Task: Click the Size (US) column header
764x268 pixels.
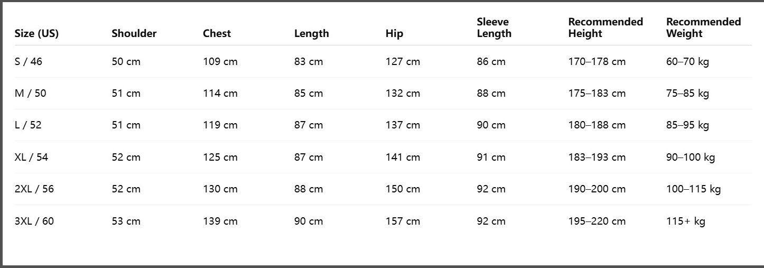Action: click(x=36, y=33)
